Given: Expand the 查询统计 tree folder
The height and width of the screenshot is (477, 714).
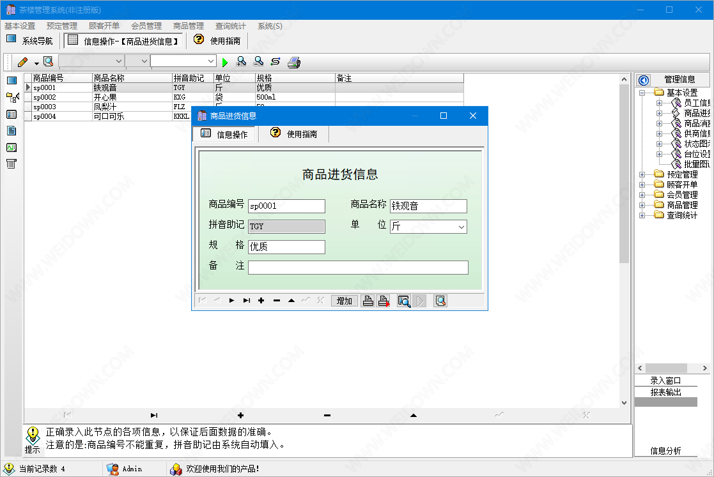Looking at the screenshot, I should (642, 216).
